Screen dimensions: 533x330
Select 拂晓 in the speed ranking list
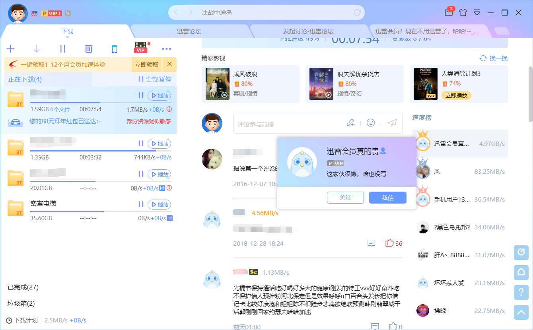click(x=460, y=311)
